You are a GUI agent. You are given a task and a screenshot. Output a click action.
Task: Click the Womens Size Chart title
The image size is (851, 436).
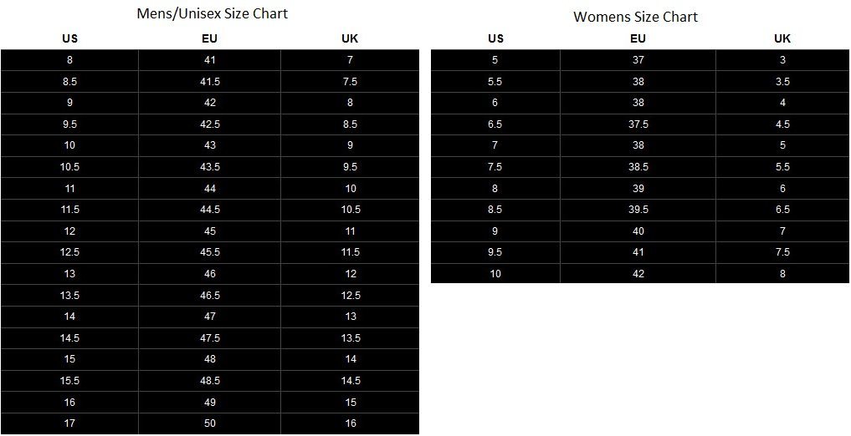(x=635, y=17)
